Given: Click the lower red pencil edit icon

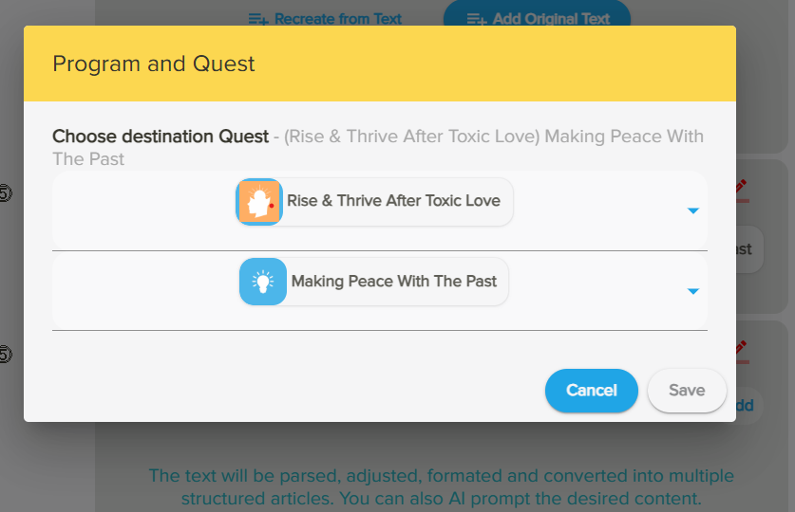Looking at the screenshot, I should pos(742,351).
